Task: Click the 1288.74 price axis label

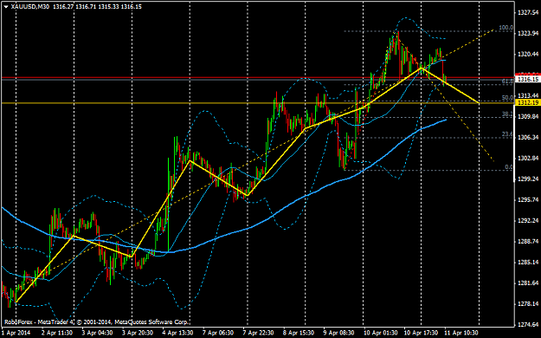Action: (x=528, y=241)
